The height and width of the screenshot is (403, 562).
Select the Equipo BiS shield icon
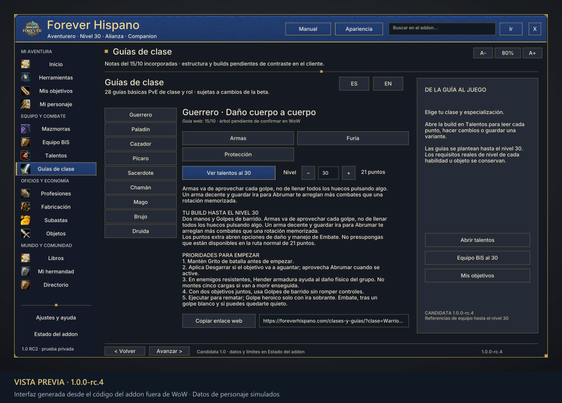(25, 142)
